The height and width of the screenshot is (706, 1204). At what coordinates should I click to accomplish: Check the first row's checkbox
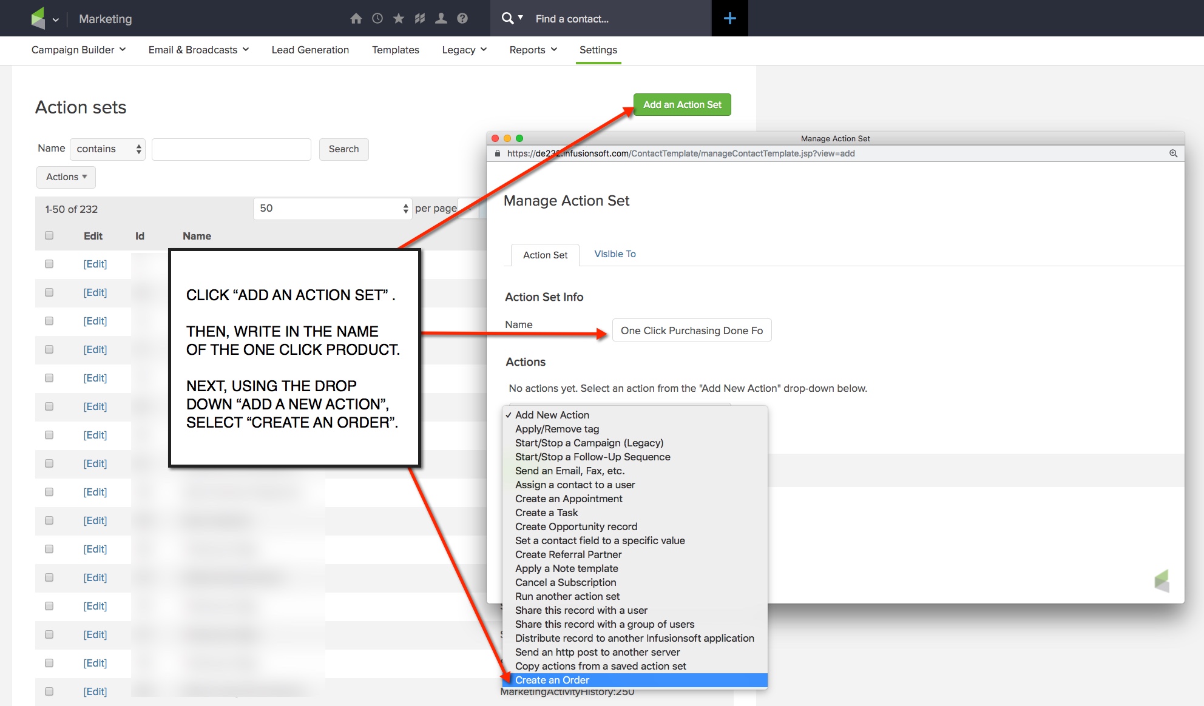[49, 264]
